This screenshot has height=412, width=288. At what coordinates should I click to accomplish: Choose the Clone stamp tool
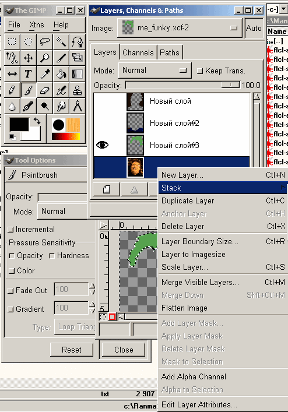tap(77, 91)
